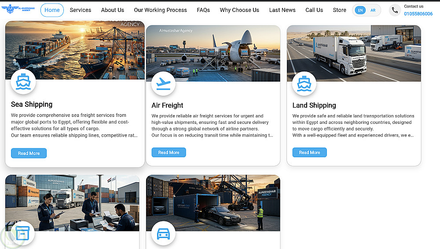Open the Services menu item
Screen dimensions: 440x249
point(81,10)
